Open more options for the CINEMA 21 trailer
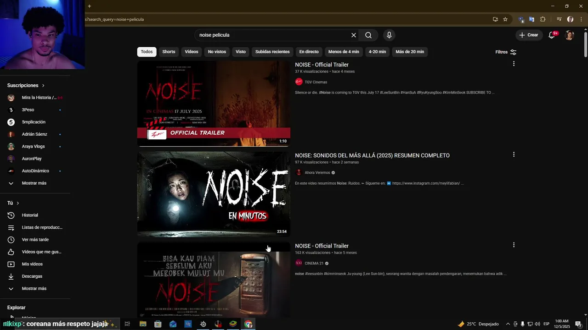 click(x=514, y=245)
